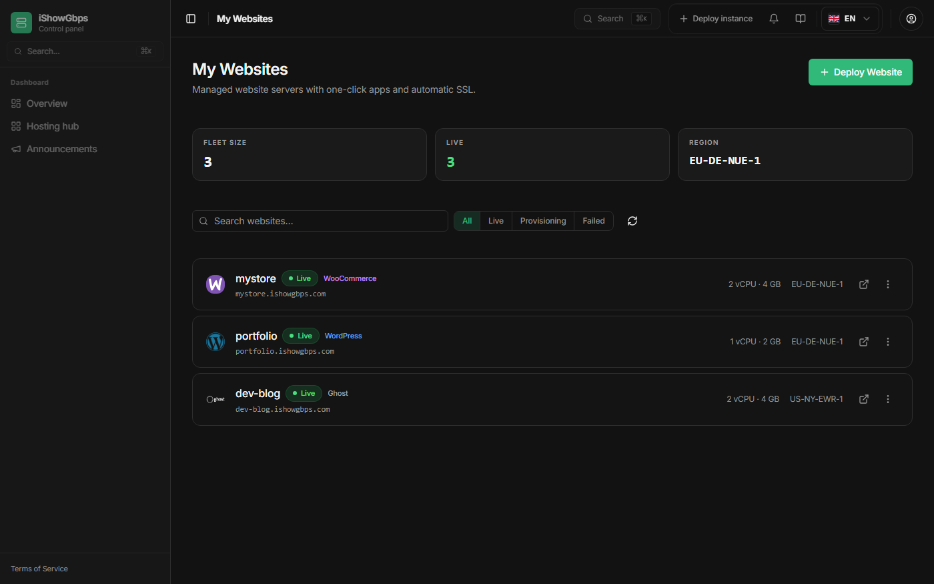The height and width of the screenshot is (584, 934).
Task: Click the Deploy instance button
Action: [x=716, y=19]
